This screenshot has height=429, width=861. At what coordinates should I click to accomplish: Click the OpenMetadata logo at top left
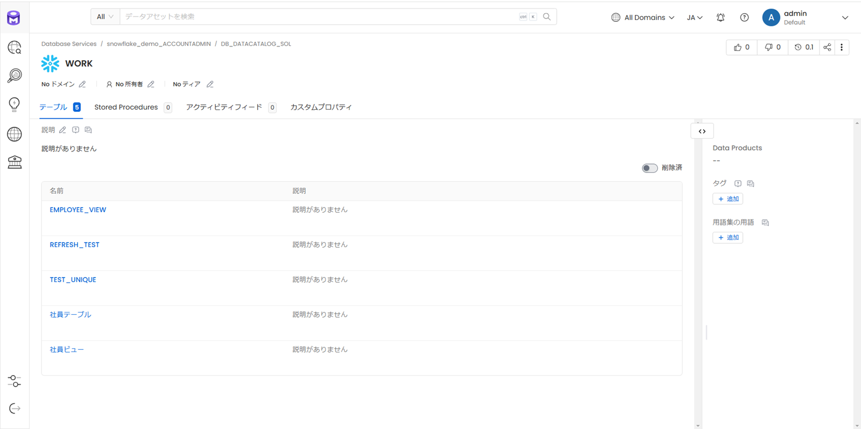(14, 18)
